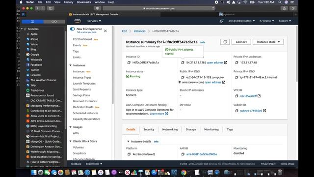314x177 pixels.
Task: Toggle the New EC2 Experience switch
Action: click(x=72, y=29)
